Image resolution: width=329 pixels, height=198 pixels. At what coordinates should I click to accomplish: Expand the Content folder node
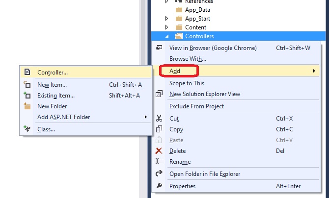pos(167,27)
